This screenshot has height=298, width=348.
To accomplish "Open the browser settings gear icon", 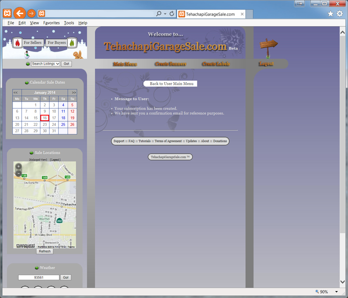I will click(x=340, y=14).
